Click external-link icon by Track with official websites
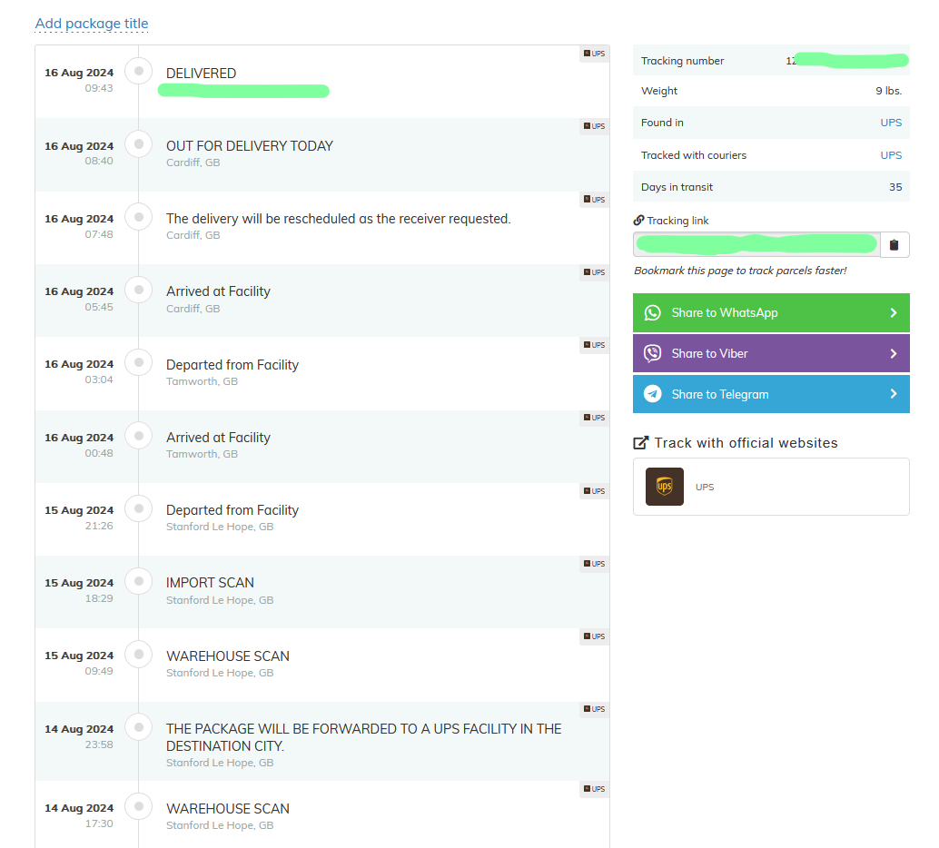This screenshot has width=939, height=848. pos(641,443)
